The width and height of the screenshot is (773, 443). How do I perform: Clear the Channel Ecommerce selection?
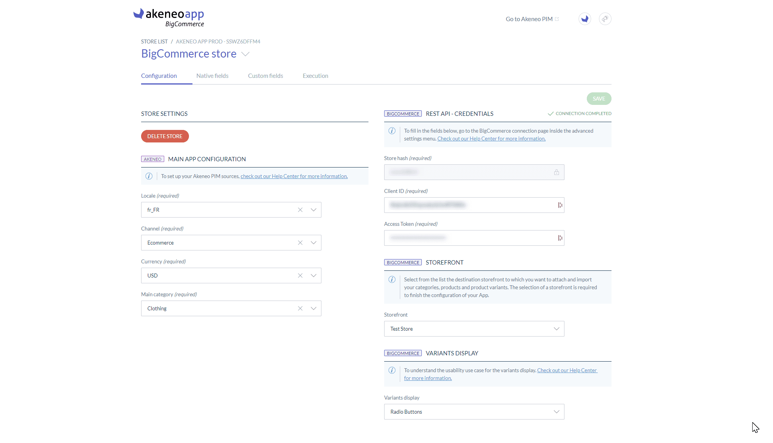click(x=300, y=242)
